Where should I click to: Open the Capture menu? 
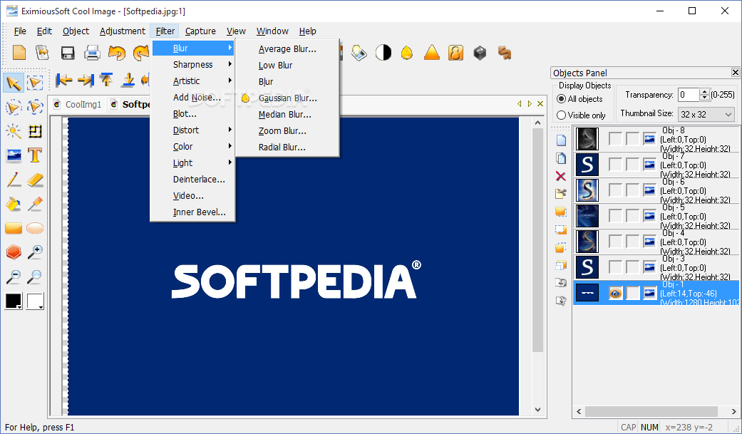tap(200, 31)
